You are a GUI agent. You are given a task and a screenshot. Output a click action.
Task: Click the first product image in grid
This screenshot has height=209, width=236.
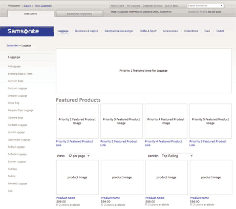point(77,177)
